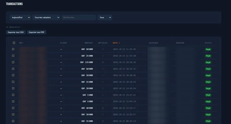Image resolution: width=231 pixels, height=124 pixels.
Task: Check the row dated 2026-10-23 19:48:54
Action: coord(13,88)
